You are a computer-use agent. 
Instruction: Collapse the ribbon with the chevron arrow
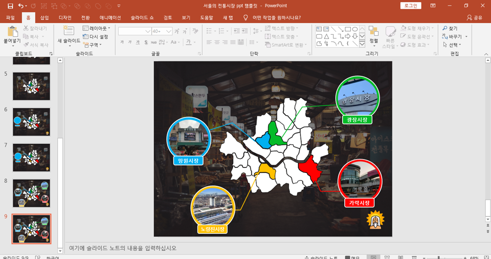[x=486, y=54]
